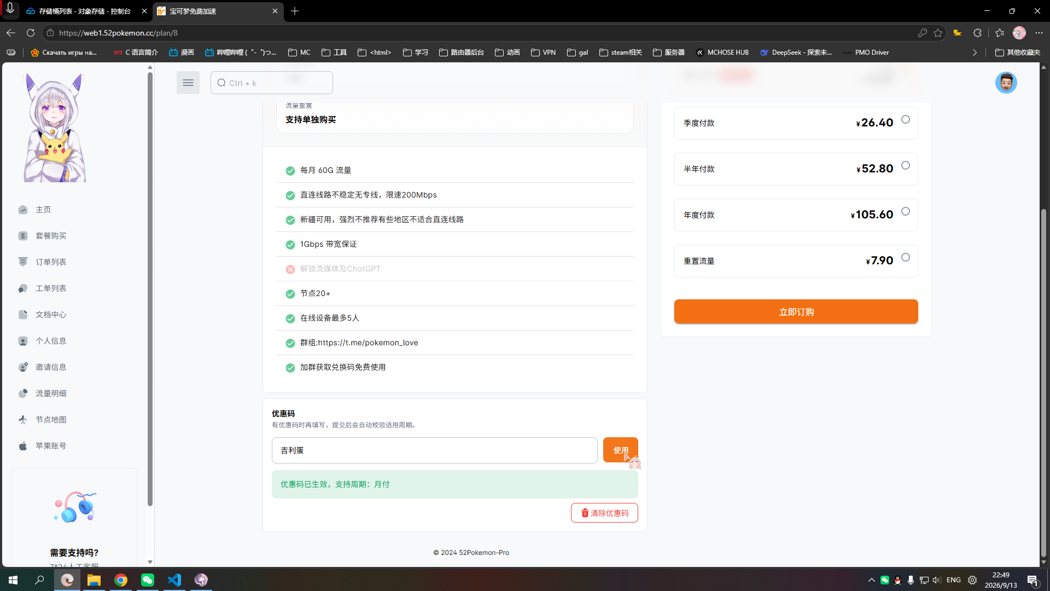The image size is (1050, 591).
Task: Go back with the browser back arrow
Action: click(x=11, y=33)
